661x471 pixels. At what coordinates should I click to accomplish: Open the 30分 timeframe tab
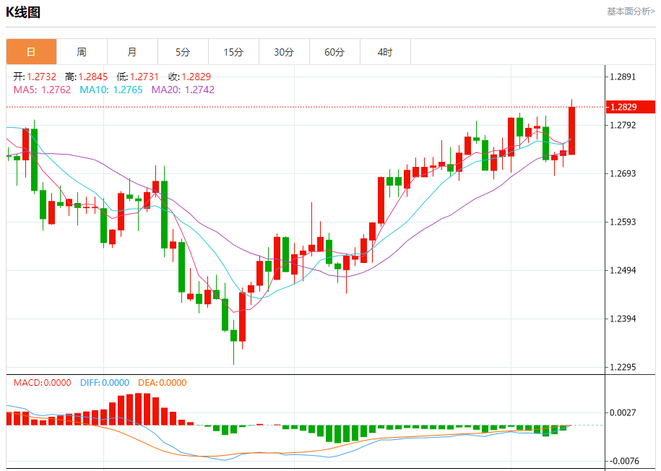coord(284,52)
